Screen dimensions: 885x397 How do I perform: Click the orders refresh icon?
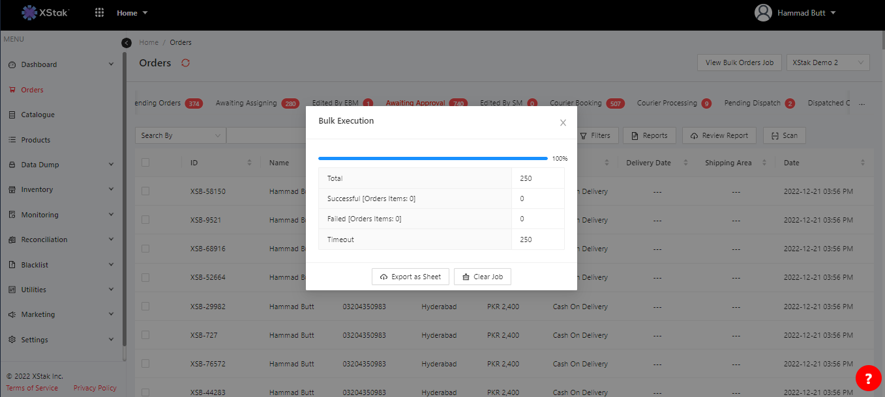[186, 63]
